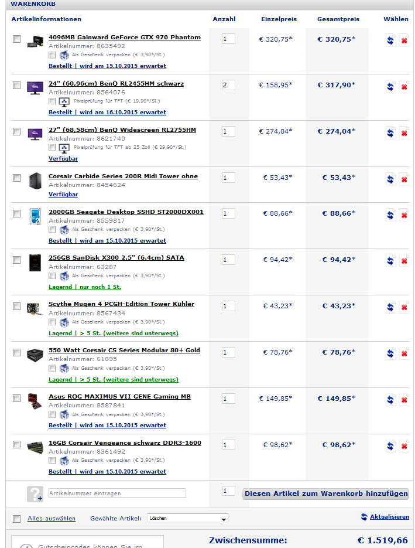Click refresh icon for SanDisk X300 row
This screenshot has width=415, height=548.
391,261
